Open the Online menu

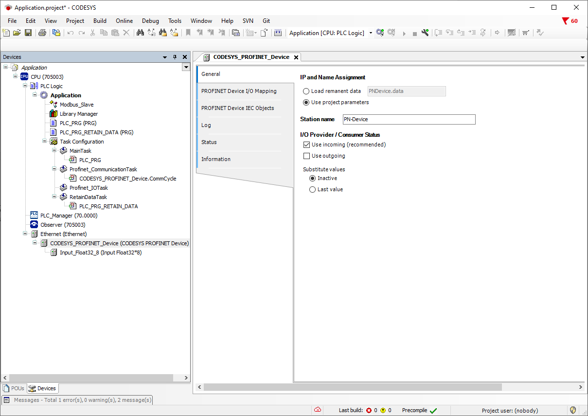pyautogui.click(x=124, y=21)
